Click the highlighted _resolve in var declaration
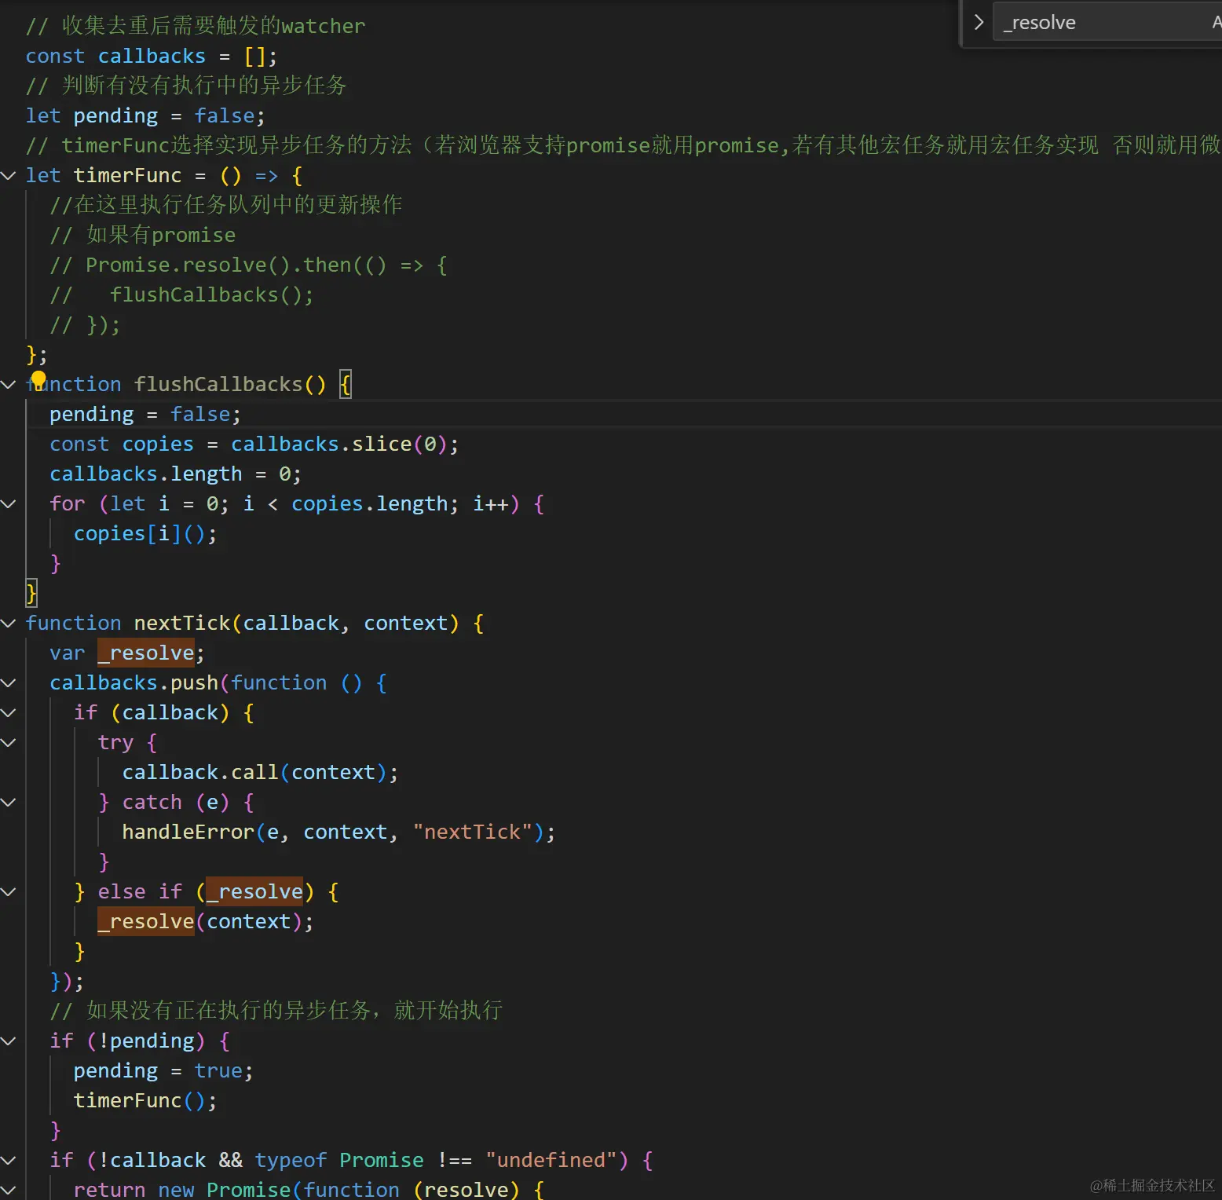 pyautogui.click(x=146, y=653)
